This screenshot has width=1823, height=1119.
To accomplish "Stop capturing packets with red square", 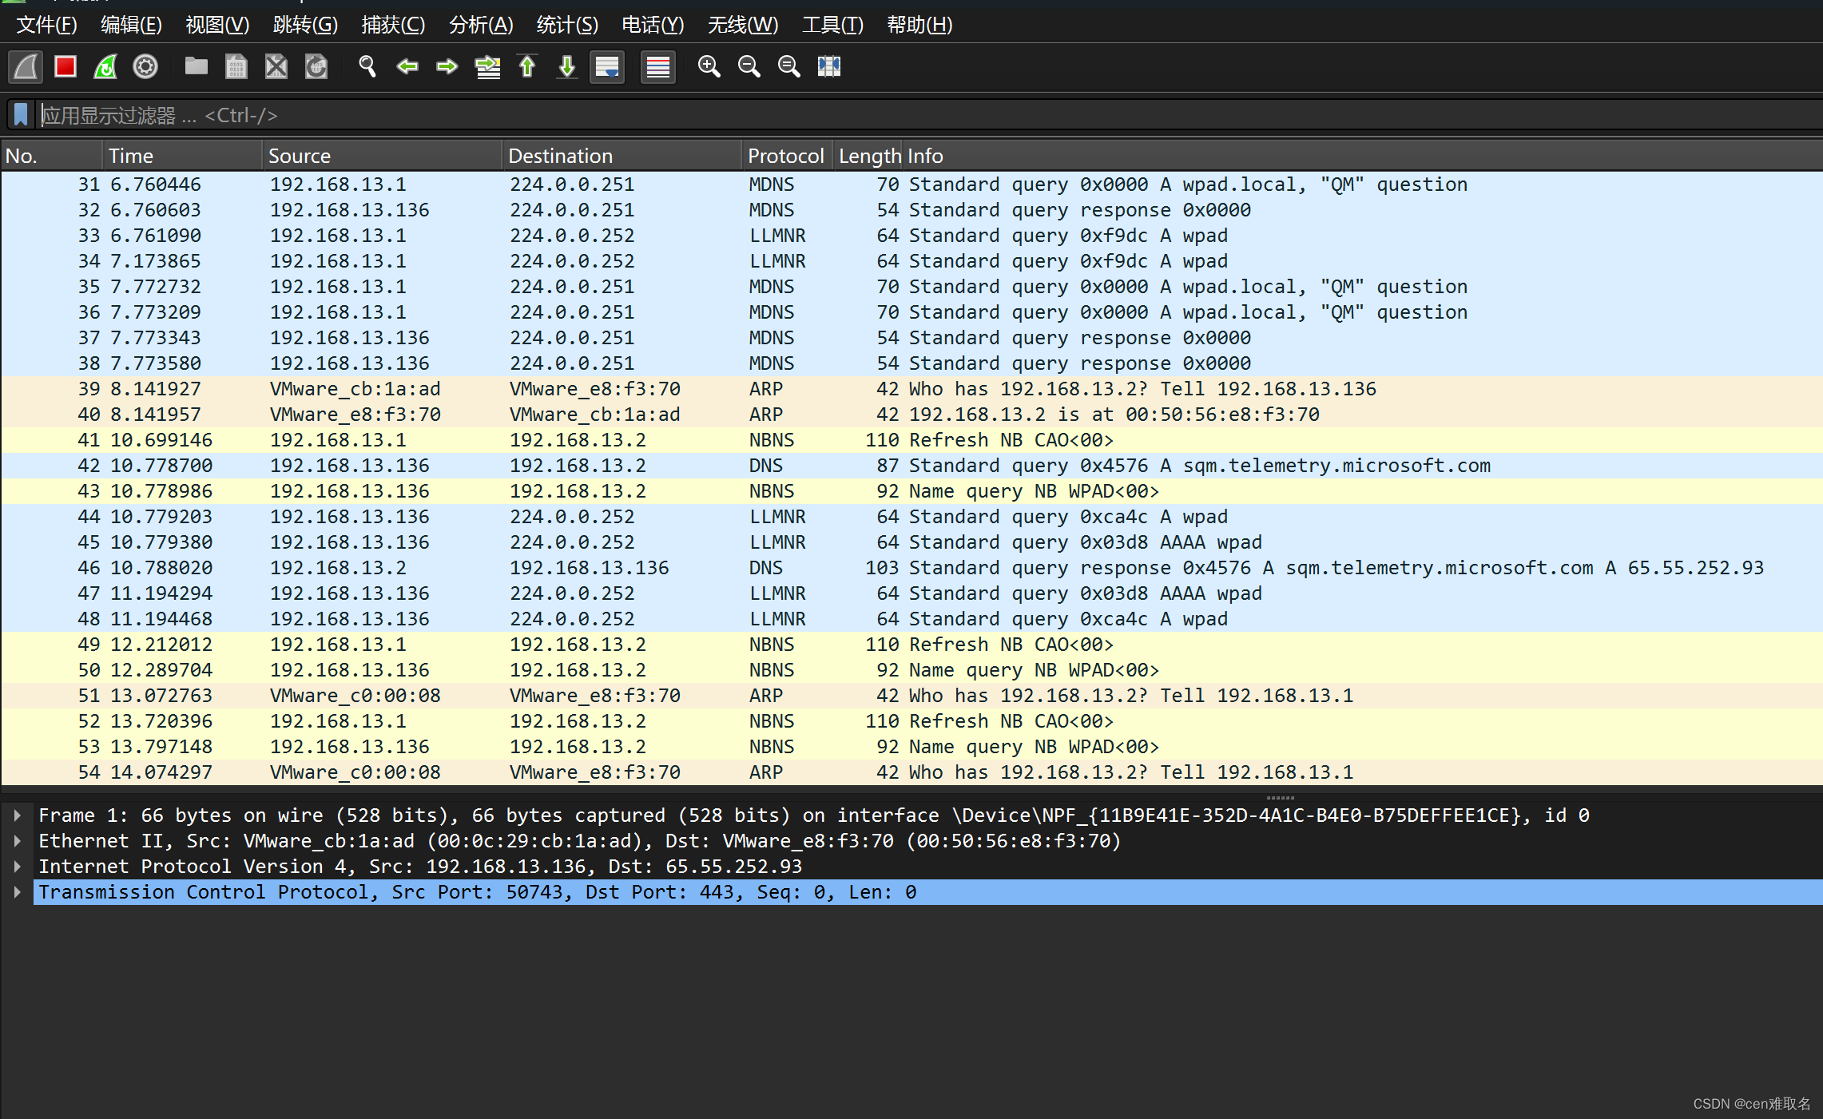I will (x=66, y=66).
